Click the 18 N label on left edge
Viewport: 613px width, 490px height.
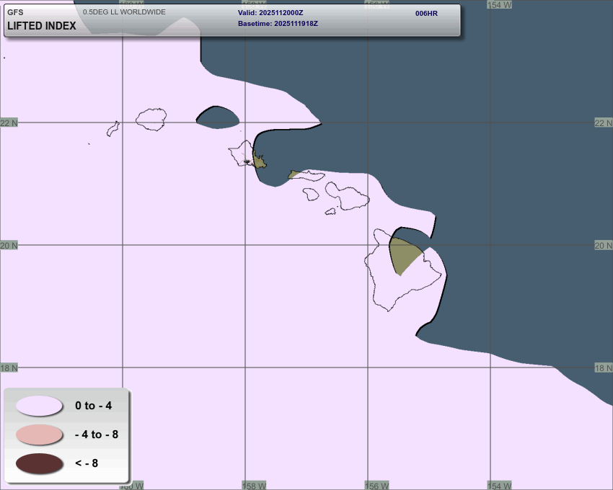tap(9, 368)
